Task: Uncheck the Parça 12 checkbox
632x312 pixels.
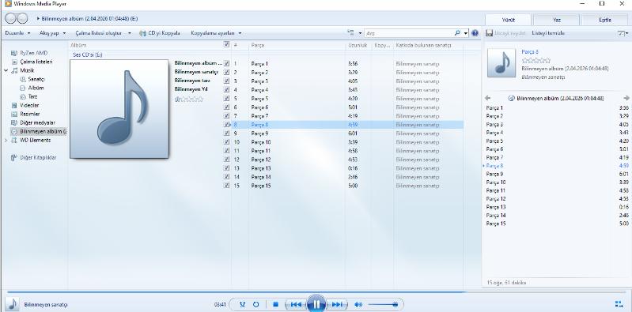Action: click(226, 160)
